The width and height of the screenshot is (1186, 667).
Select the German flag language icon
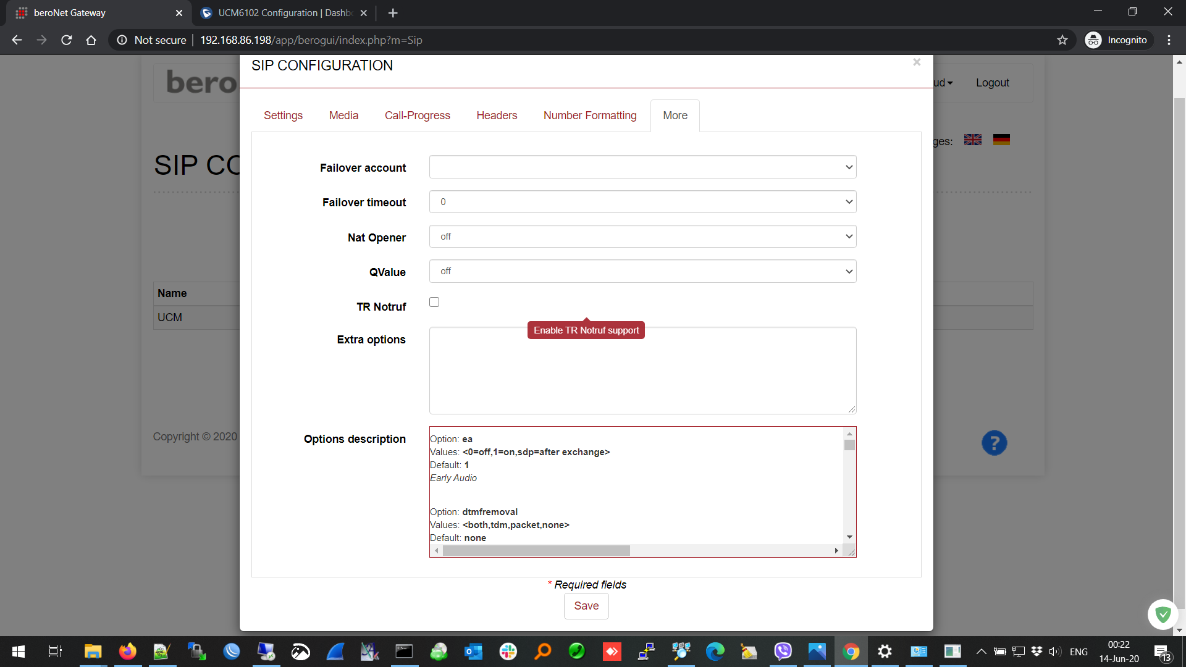tap(1001, 140)
